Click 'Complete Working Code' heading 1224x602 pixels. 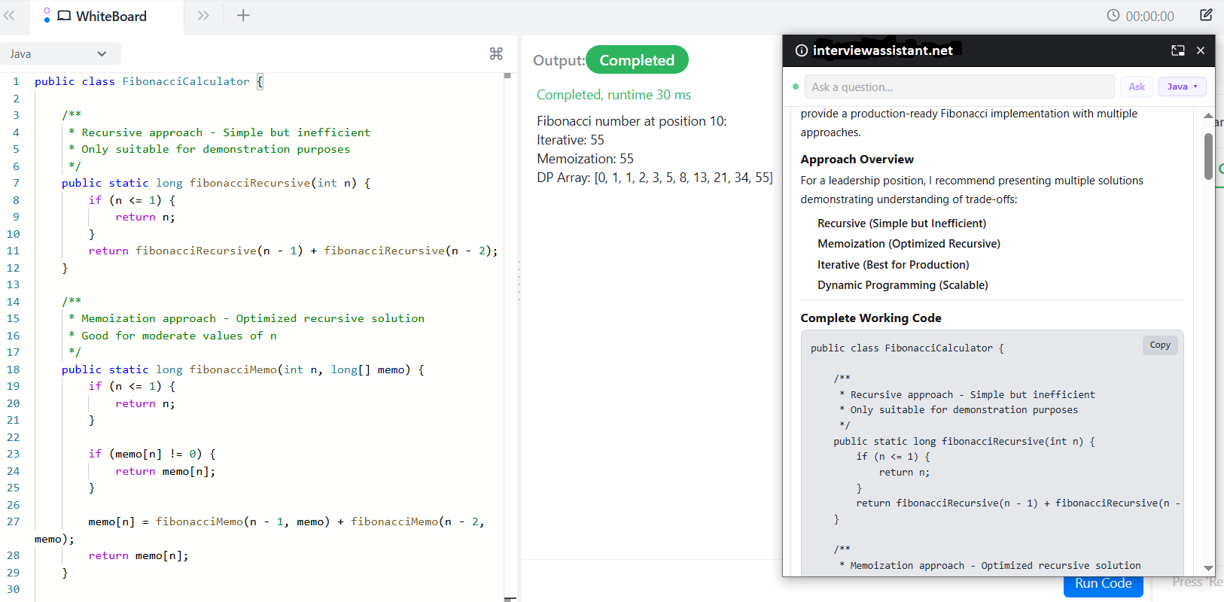[871, 318]
